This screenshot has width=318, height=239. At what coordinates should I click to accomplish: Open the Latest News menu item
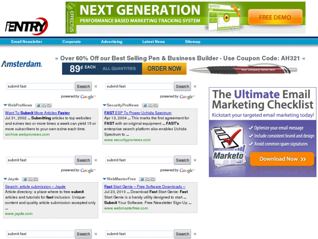coord(154,42)
